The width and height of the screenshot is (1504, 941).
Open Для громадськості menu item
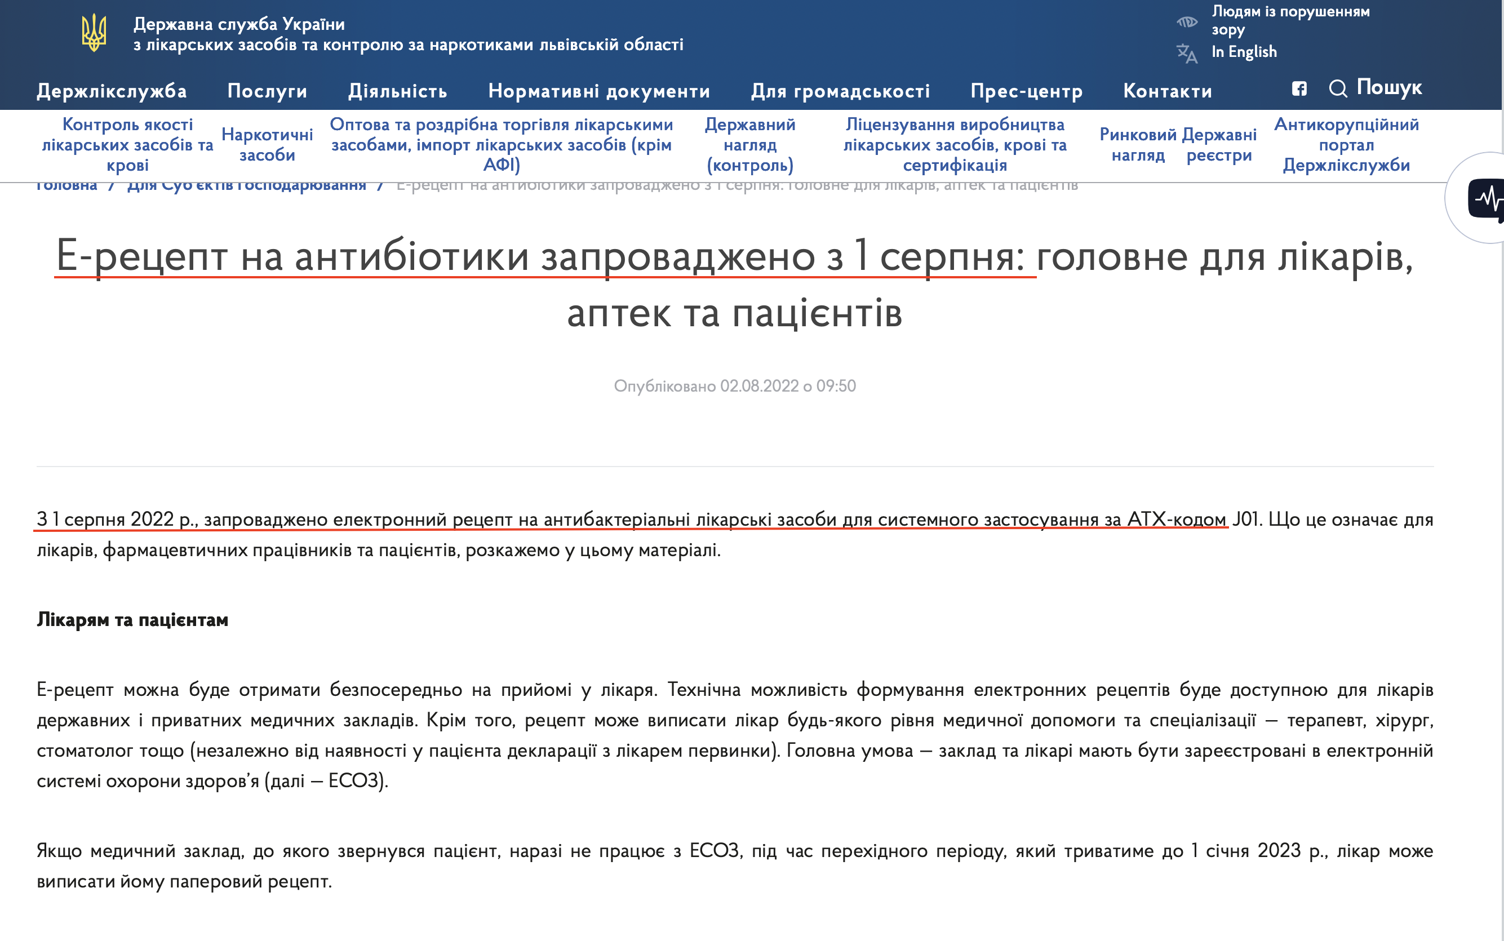(841, 91)
